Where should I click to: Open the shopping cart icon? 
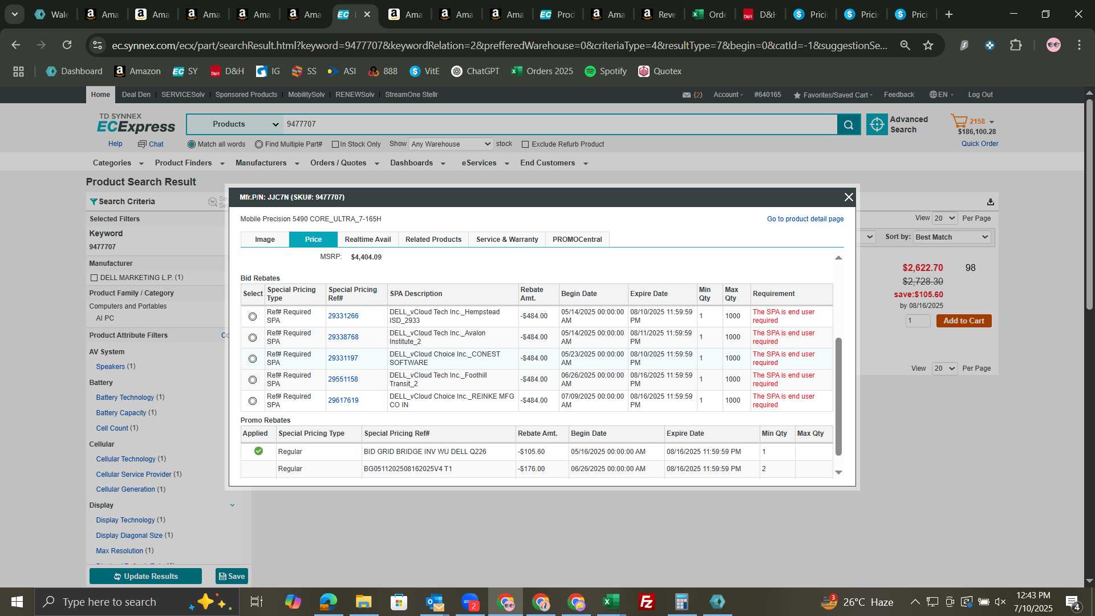[959, 121]
